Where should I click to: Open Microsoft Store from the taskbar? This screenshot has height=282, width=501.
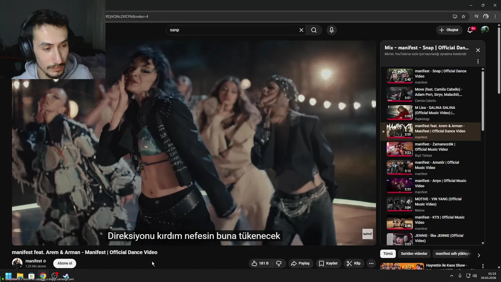click(31, 276)
